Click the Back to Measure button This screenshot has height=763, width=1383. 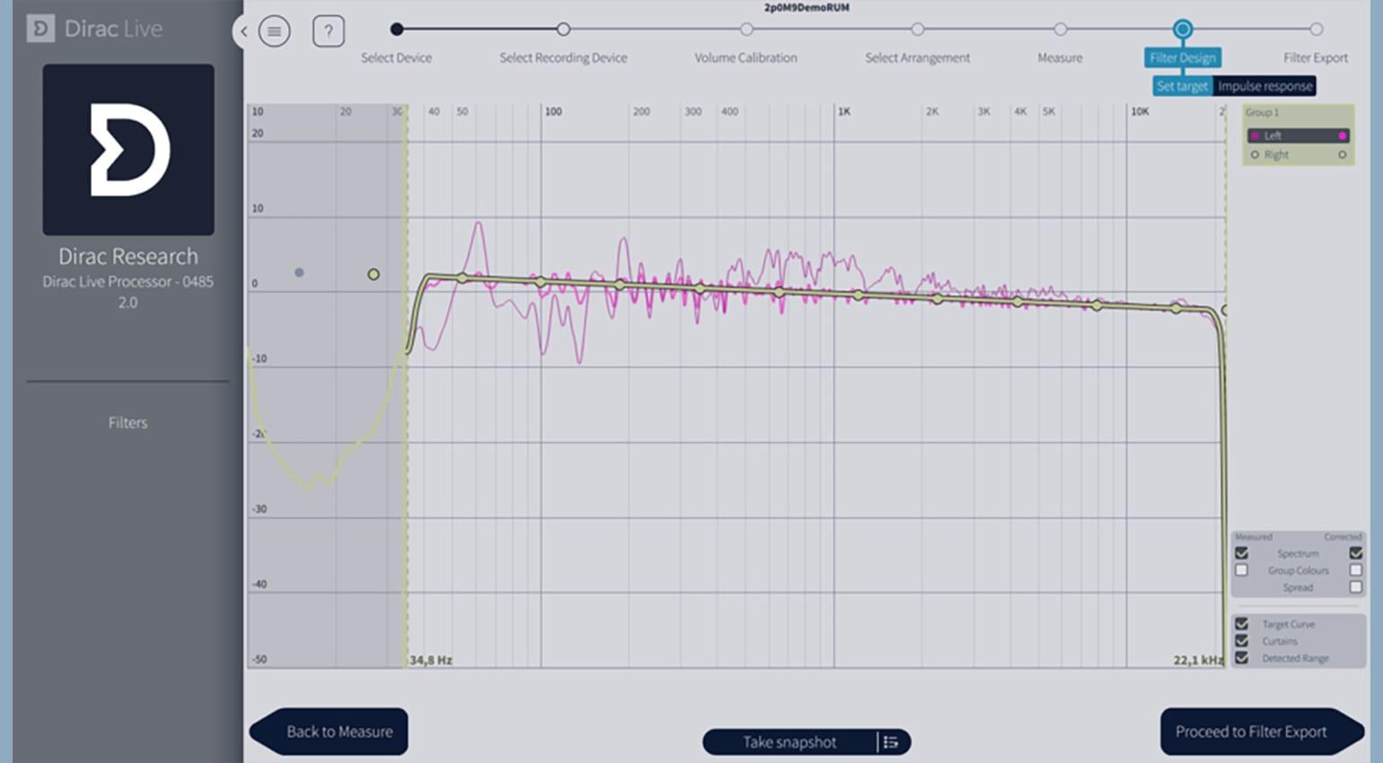point(330,732)
